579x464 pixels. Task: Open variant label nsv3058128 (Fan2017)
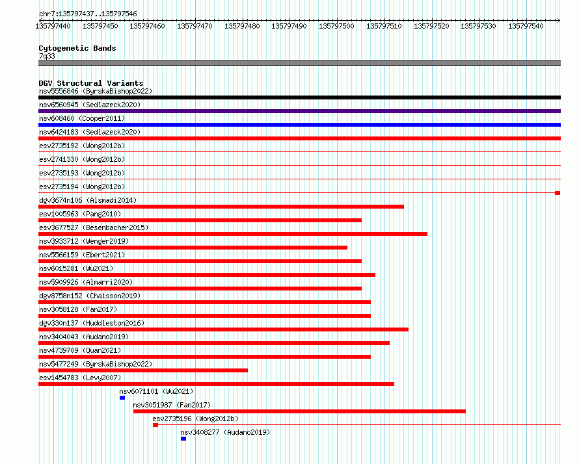[78, 309]
